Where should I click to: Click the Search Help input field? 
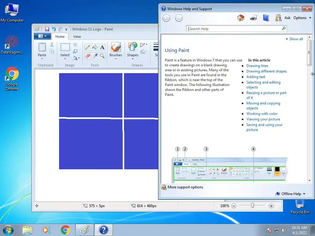click(234, 29)
